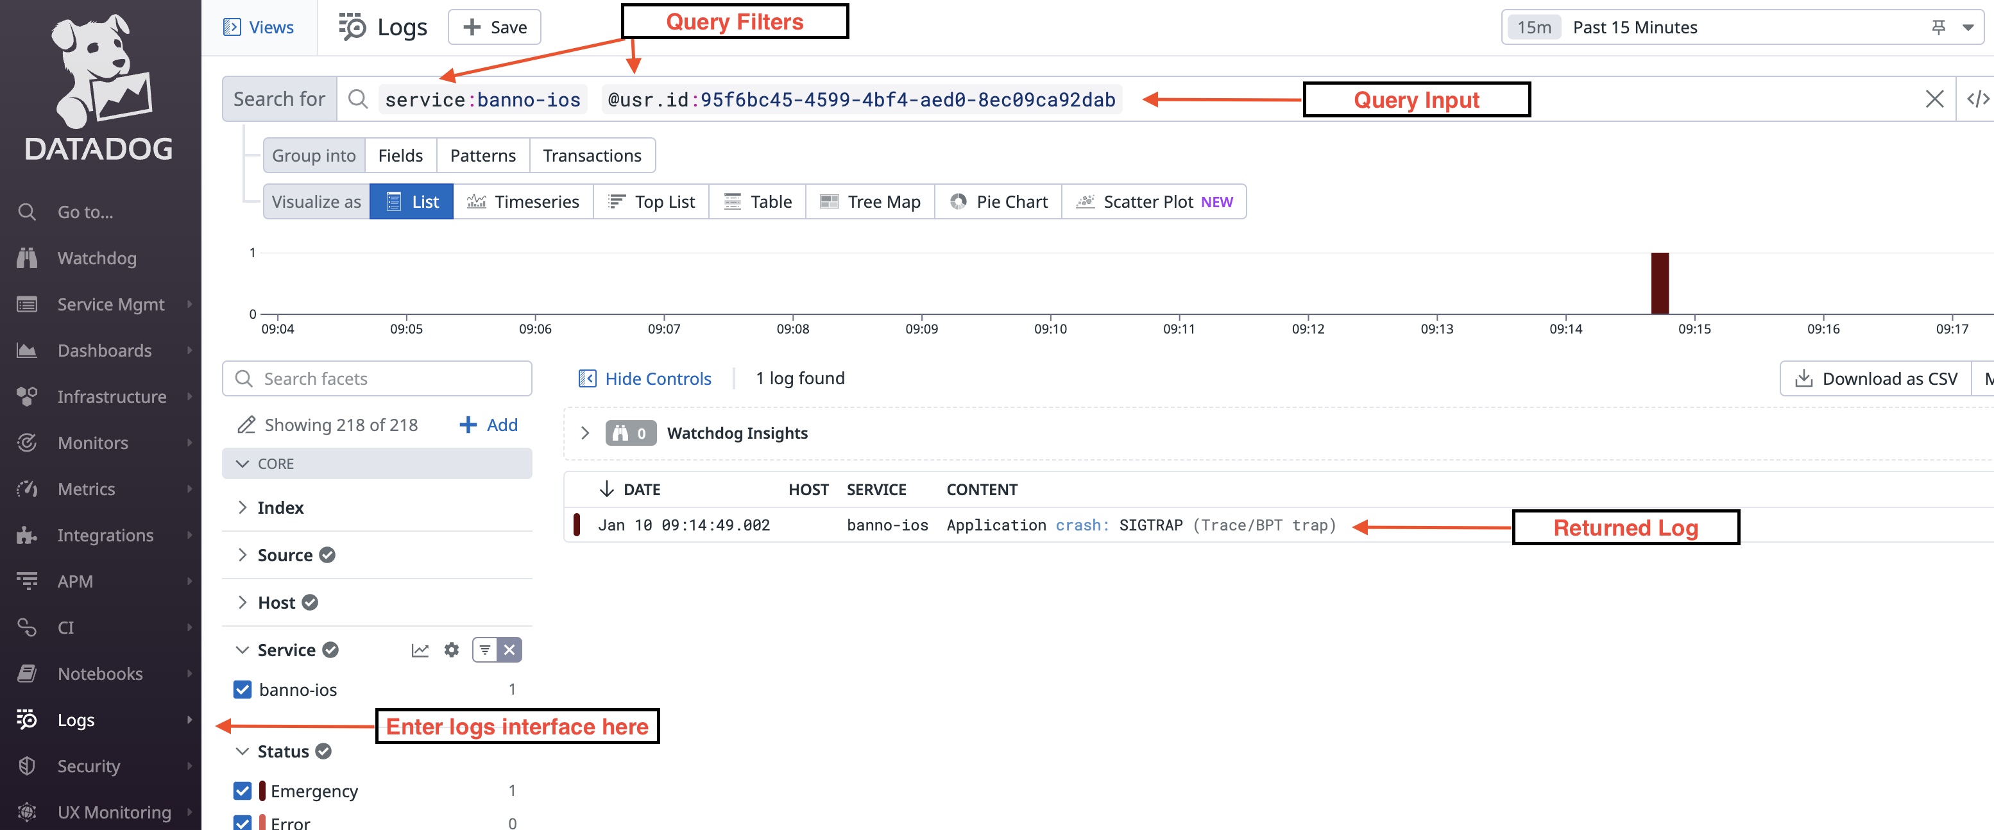Open Watchdog from the sidebar
The image size is (1994, 830).
[x=96, y=258]
